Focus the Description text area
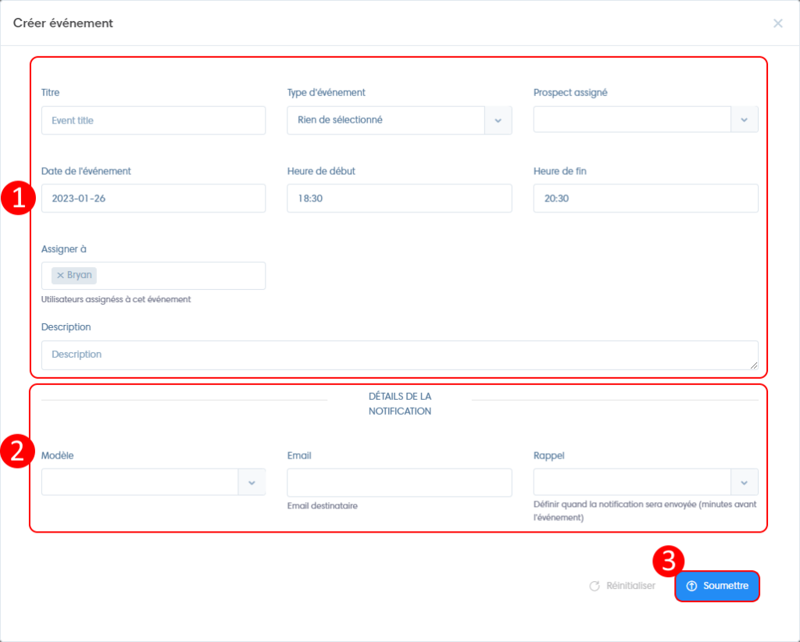This screenshot has width=800, height=642. pos(398,355)
